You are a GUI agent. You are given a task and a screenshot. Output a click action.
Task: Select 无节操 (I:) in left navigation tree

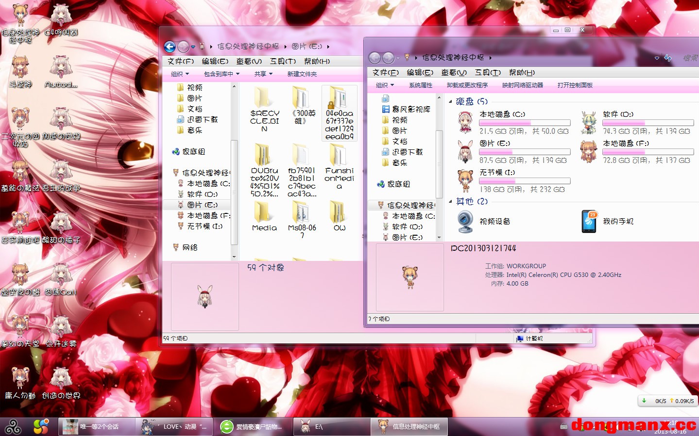(205, 226)
